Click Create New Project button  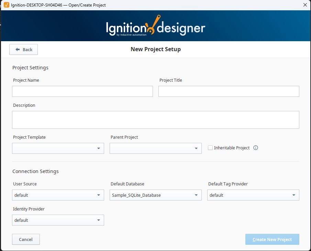point(272,239)
